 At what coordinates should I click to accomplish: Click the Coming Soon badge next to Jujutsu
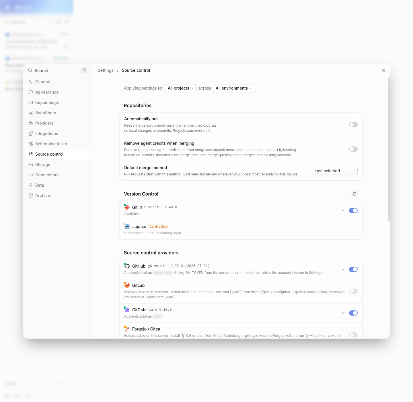point(159,227)
